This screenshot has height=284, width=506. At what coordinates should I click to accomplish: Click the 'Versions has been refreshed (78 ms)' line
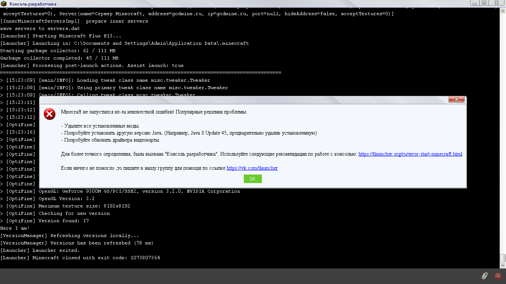tap(77, 243)
